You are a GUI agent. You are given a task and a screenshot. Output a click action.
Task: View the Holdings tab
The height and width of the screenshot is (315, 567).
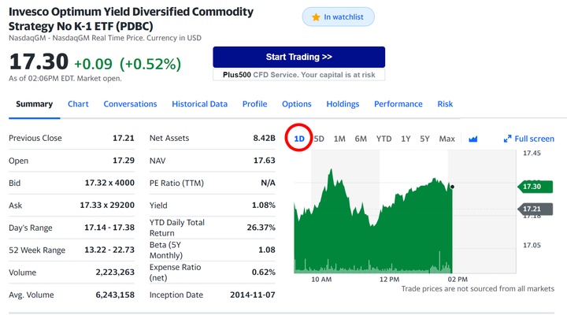tap(343, 104)
